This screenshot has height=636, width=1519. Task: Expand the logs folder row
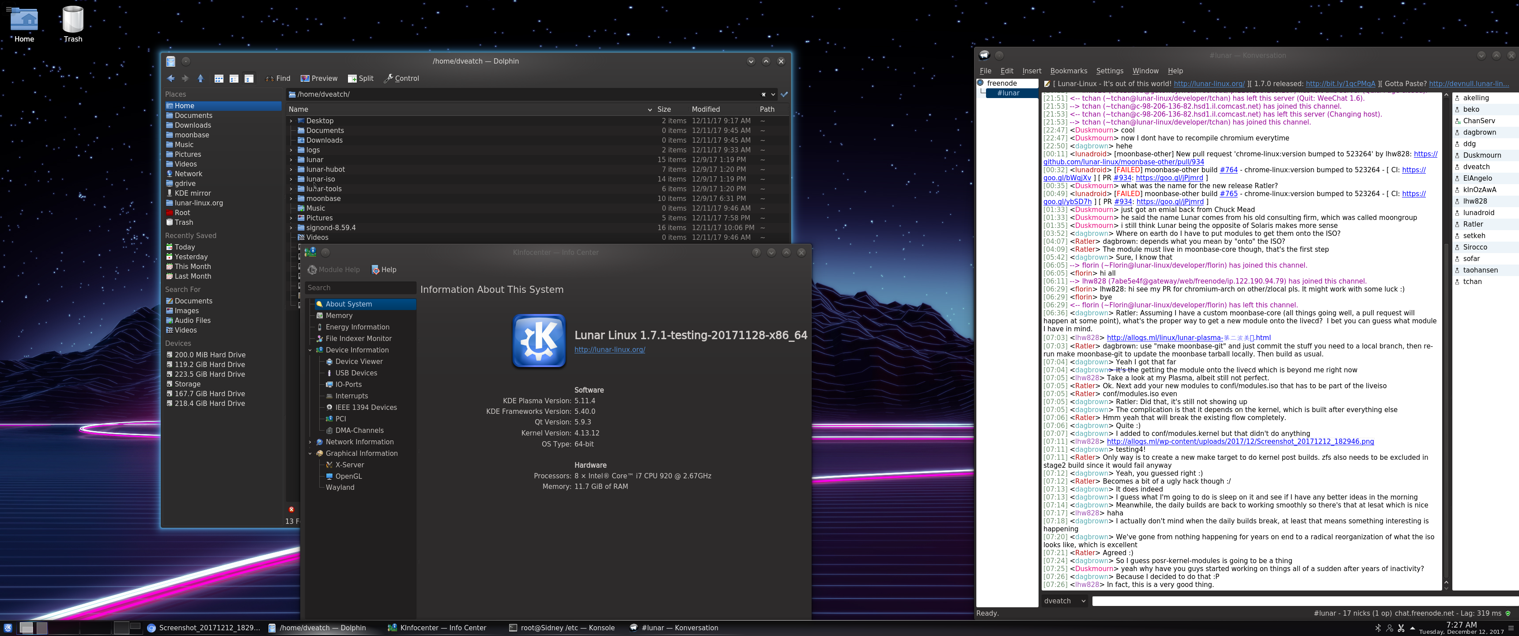[x=291, y=150]
